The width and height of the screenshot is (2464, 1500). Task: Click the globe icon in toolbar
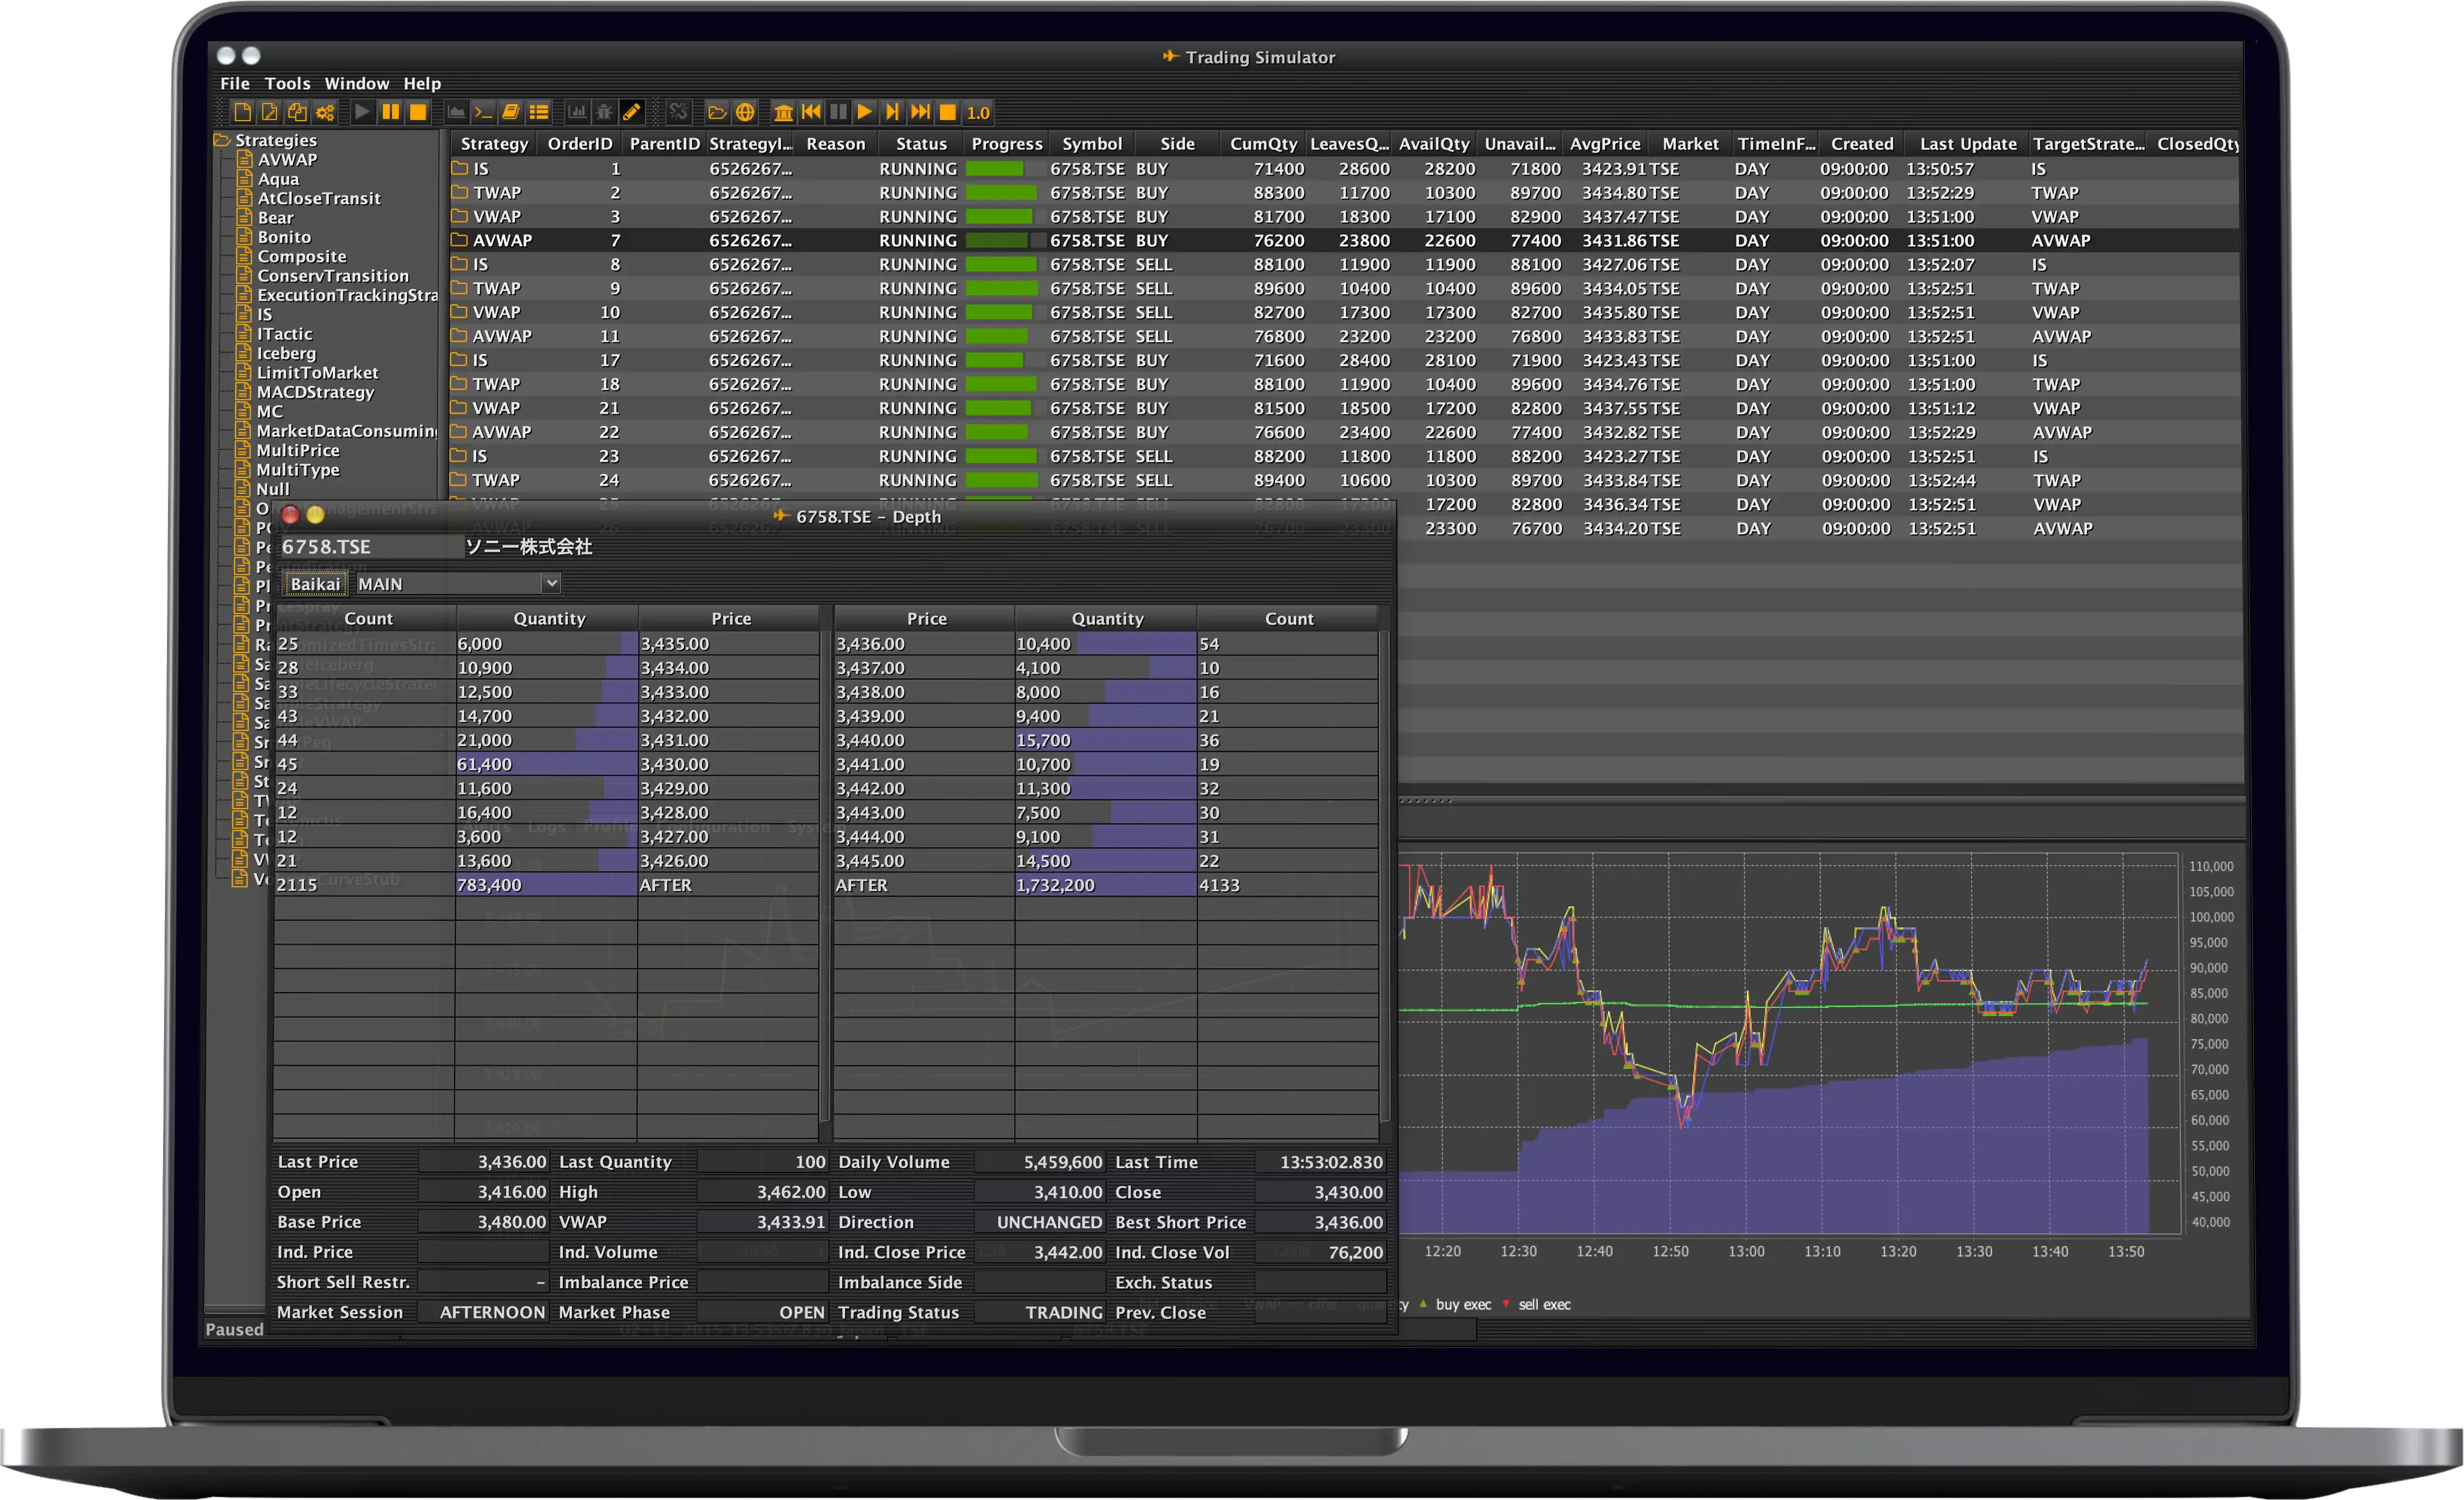pos(745,112)
